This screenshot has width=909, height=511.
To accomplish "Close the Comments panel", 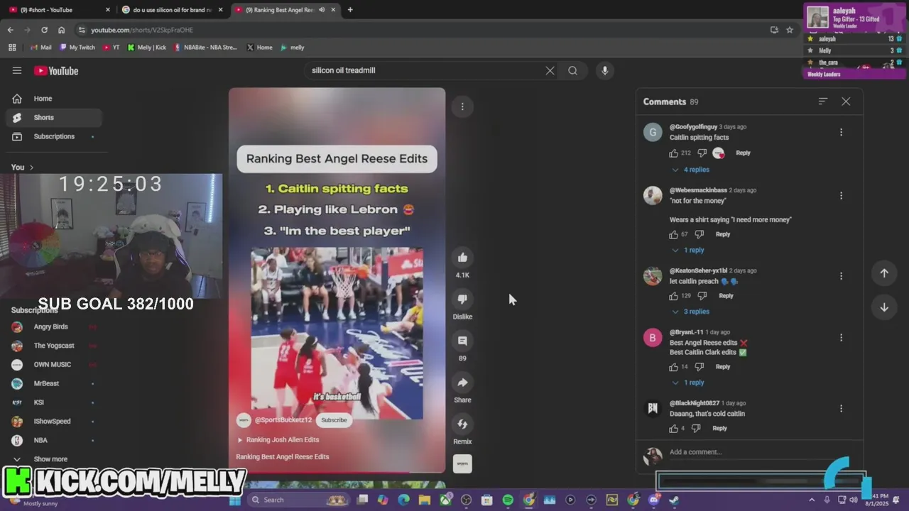I will [x=846, y=101].
